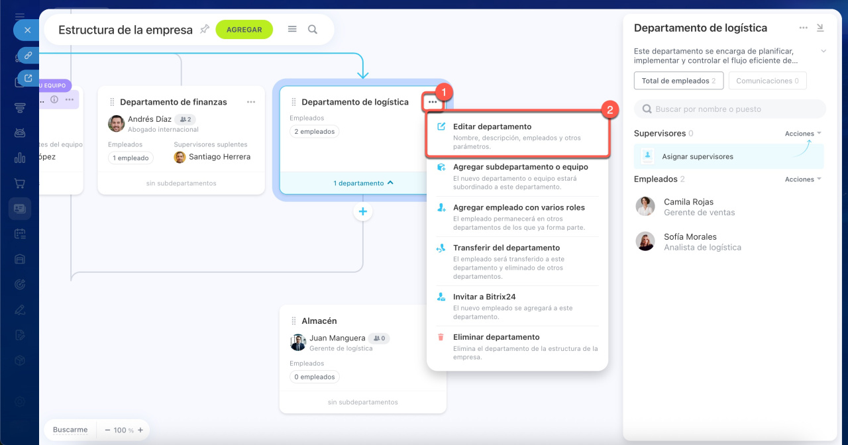Open the side panel three-dot options
Viewport: 848px width, 445px height.
(803, 28)
